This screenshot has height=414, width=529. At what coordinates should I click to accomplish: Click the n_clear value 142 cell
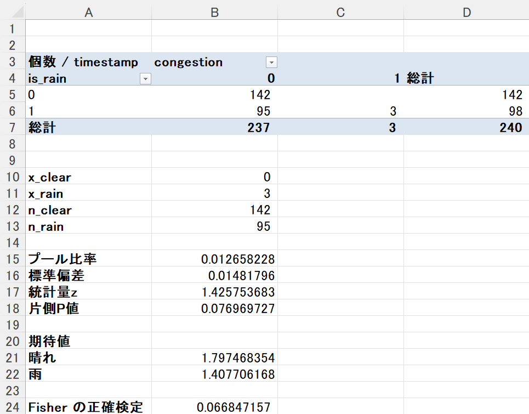click(214, 210)
